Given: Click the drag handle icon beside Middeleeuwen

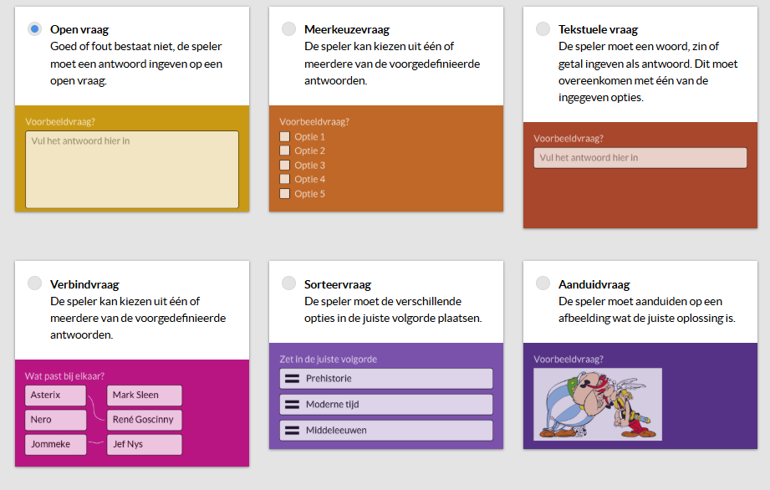Looking at the screenshot, I should coord(293,431).
